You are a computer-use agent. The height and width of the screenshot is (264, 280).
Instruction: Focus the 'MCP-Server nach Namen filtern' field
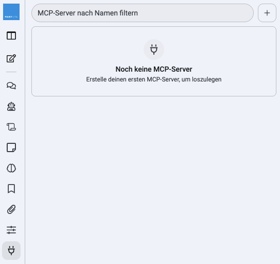click(x=143, y=13)
